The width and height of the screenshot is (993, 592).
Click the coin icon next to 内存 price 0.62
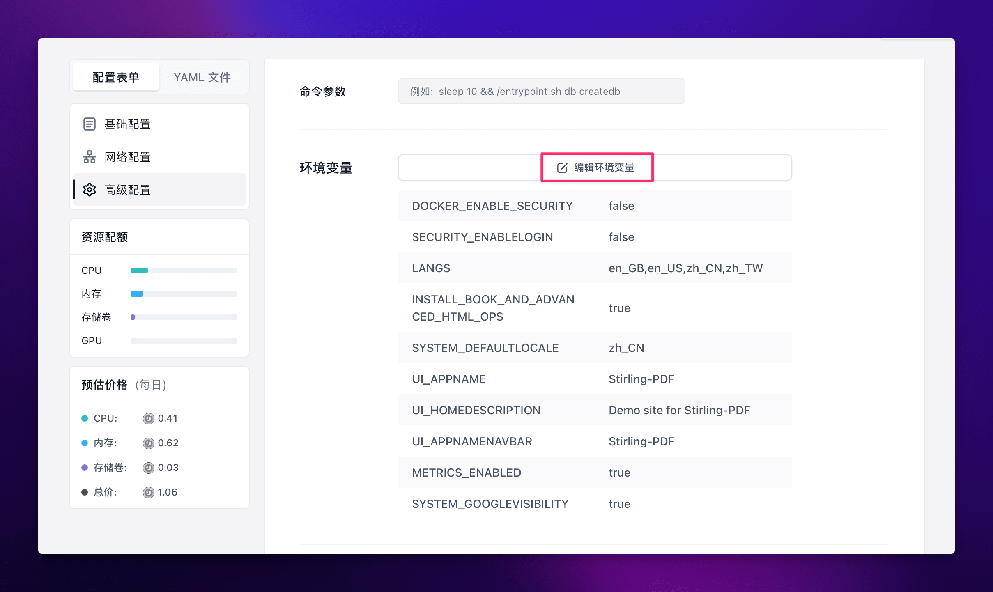(x=149, y=443)
